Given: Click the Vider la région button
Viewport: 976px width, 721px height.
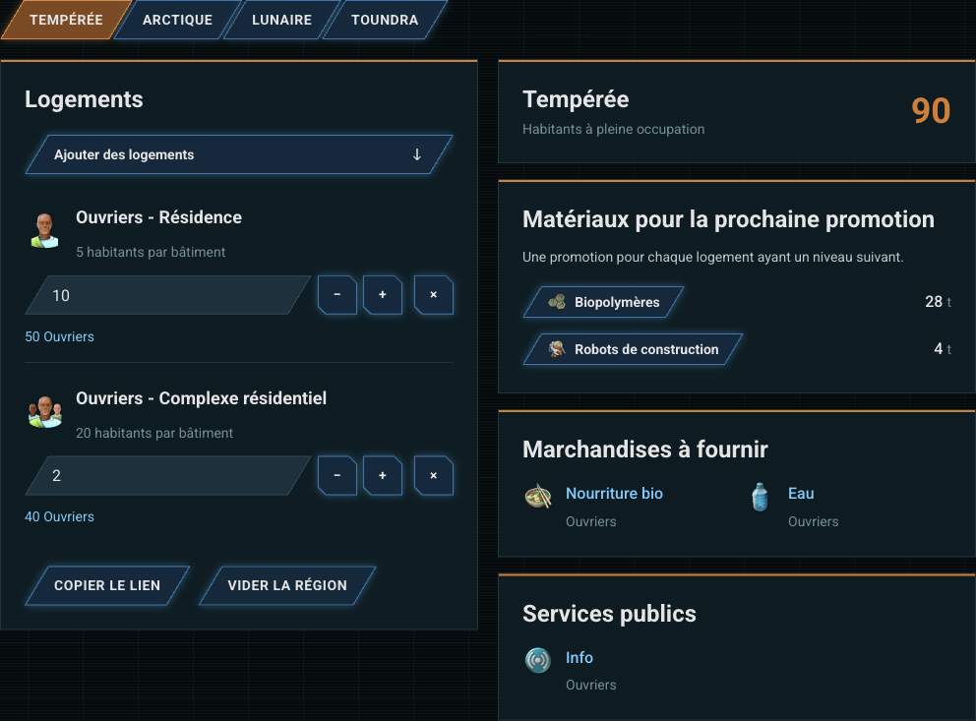Looking at the screenshot, I should (287, 585).
